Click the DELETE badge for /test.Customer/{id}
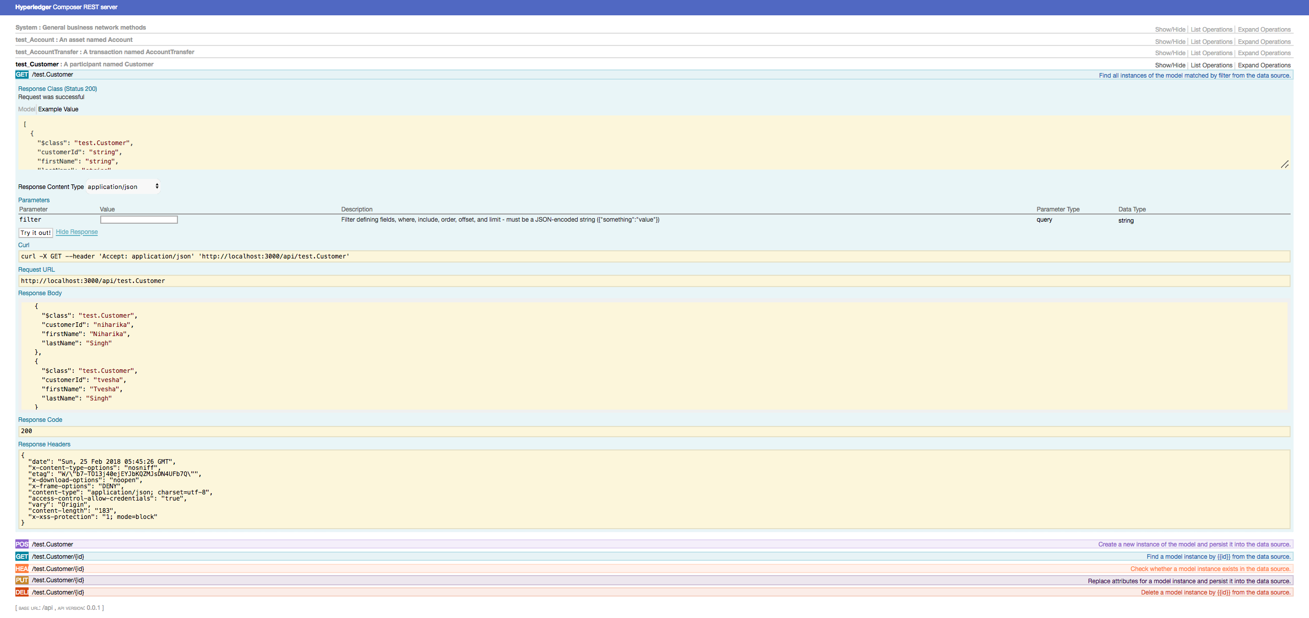The height and width of the screenshot is (618, 1309). [x=22, y=592]
